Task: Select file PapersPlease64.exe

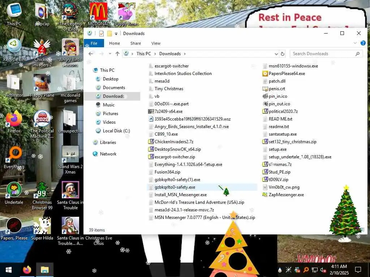Action: coord(287,74)
